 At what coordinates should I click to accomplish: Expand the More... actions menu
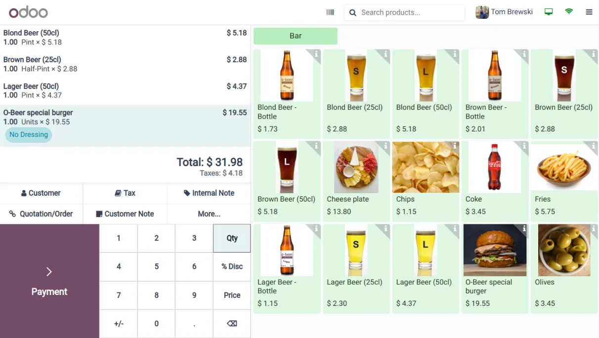pos(209,214)
